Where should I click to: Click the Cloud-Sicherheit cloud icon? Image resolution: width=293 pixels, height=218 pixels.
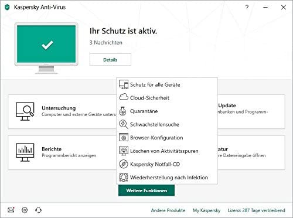[124, 97]
